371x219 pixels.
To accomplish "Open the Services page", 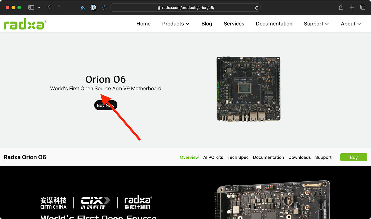I will pyautogui.click(x=234, y=24).
